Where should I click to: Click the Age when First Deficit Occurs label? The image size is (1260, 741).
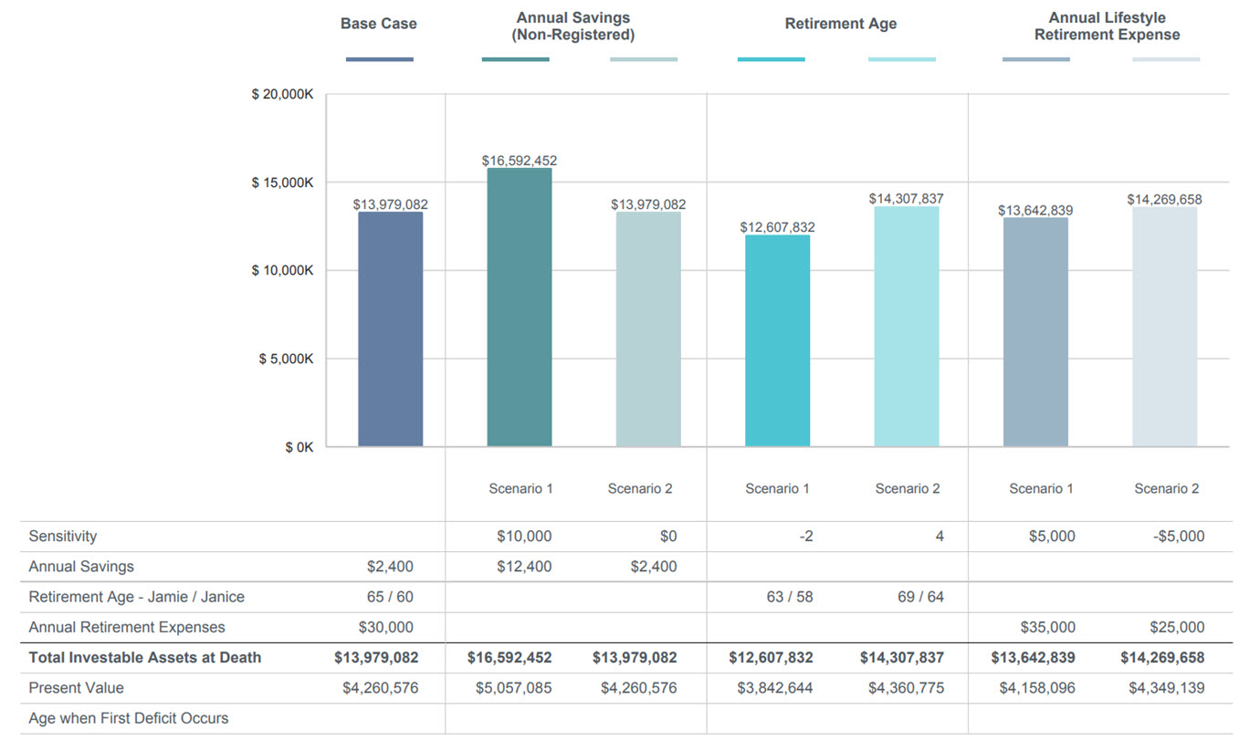(x=129, y=718)
